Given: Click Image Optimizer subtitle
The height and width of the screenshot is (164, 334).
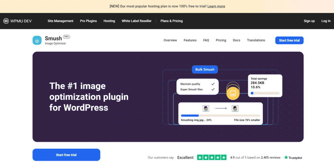Looking at the screenshot, I should point(55,43).
